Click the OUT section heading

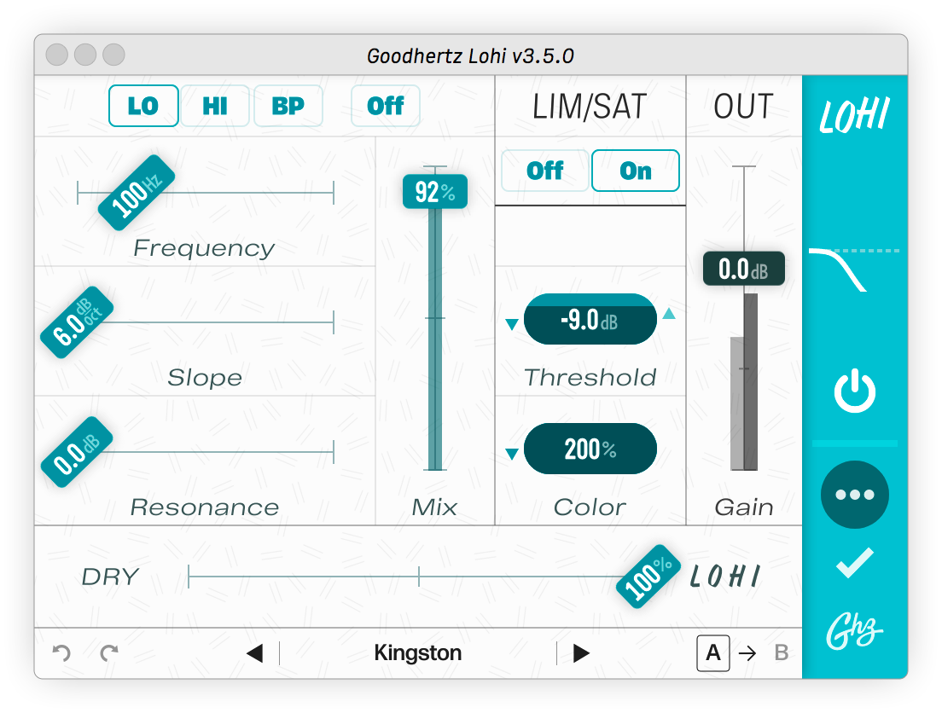tap(743, 107)
